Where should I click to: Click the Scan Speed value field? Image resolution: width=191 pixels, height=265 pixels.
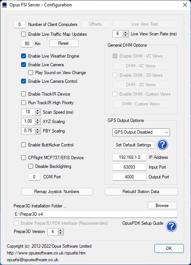[28, 112]
